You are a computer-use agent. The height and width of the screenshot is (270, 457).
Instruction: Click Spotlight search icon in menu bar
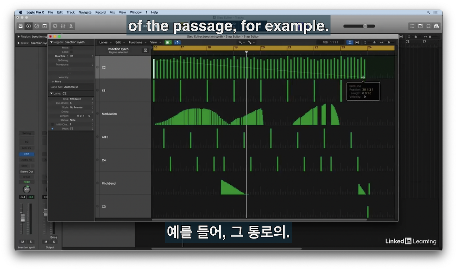[428, 12]
